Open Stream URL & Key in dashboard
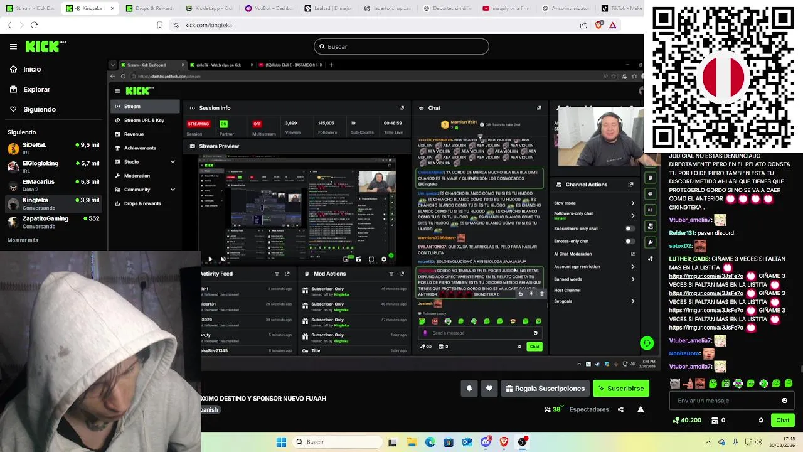The image size is (803, 452). (x=144, y=120)
